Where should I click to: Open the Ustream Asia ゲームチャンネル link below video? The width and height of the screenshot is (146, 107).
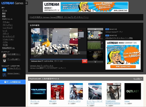click(42, 66)
